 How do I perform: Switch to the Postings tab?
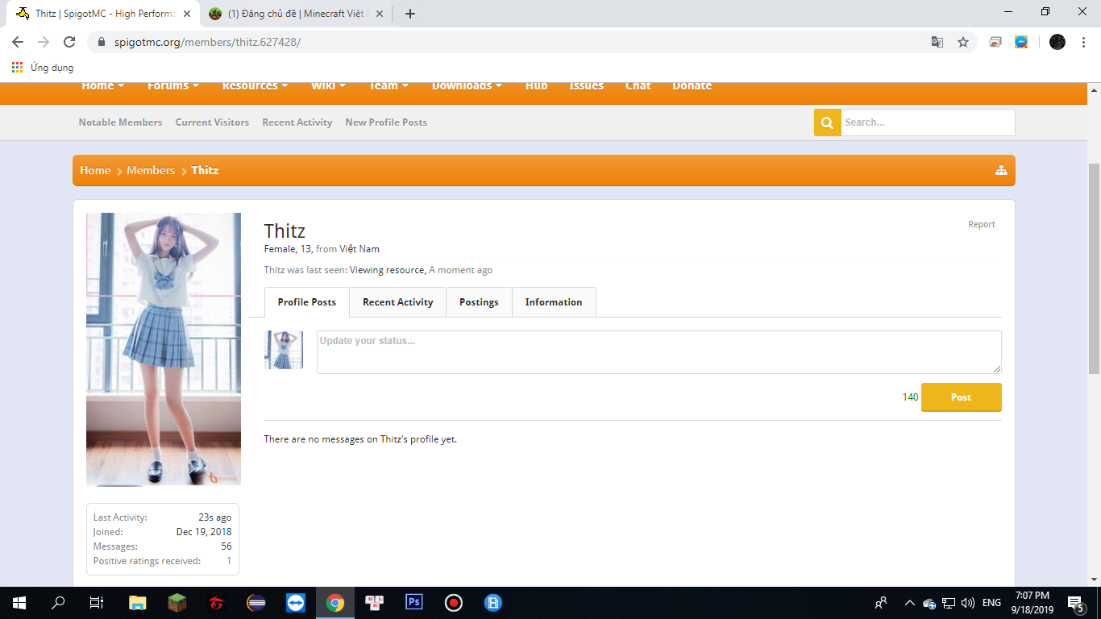(x=479, y=302)
